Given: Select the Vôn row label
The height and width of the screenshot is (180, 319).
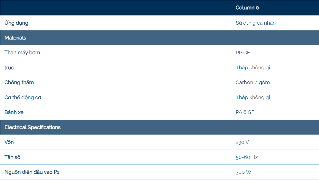Looking at the screenshot, I should pos(9,142).
